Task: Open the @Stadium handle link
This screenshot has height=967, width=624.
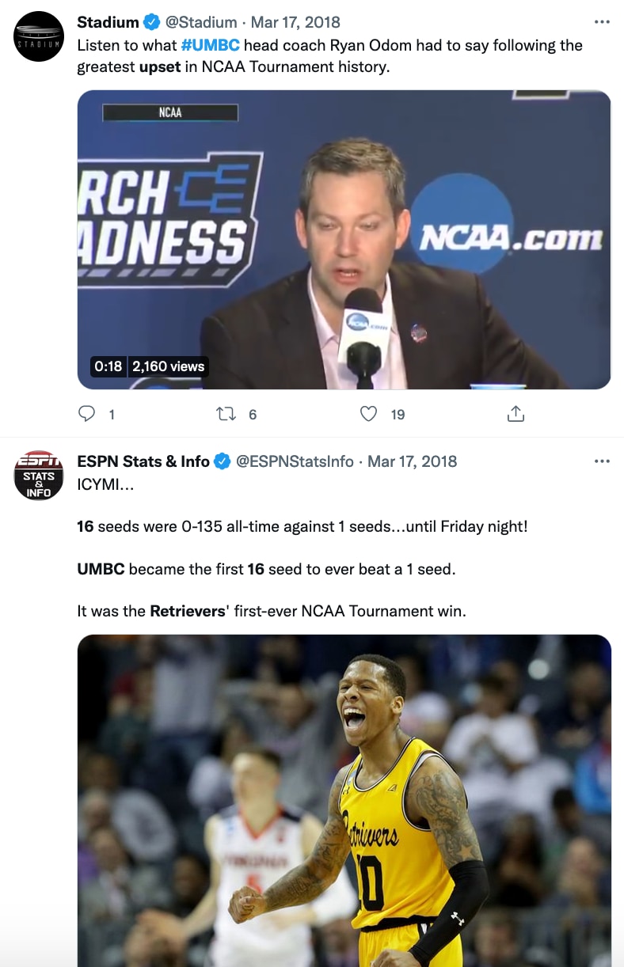Action: tap(201, 22)
